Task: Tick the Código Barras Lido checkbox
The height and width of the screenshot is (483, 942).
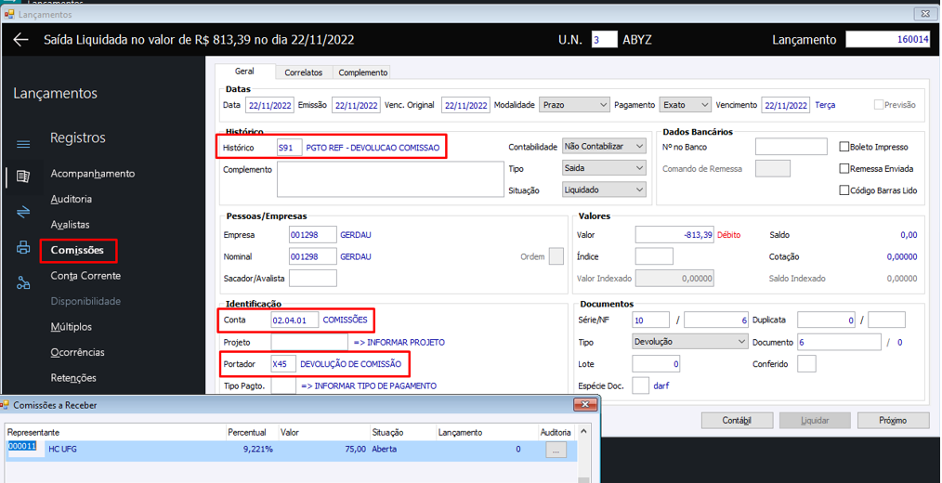Action: [x=844, y=190]
